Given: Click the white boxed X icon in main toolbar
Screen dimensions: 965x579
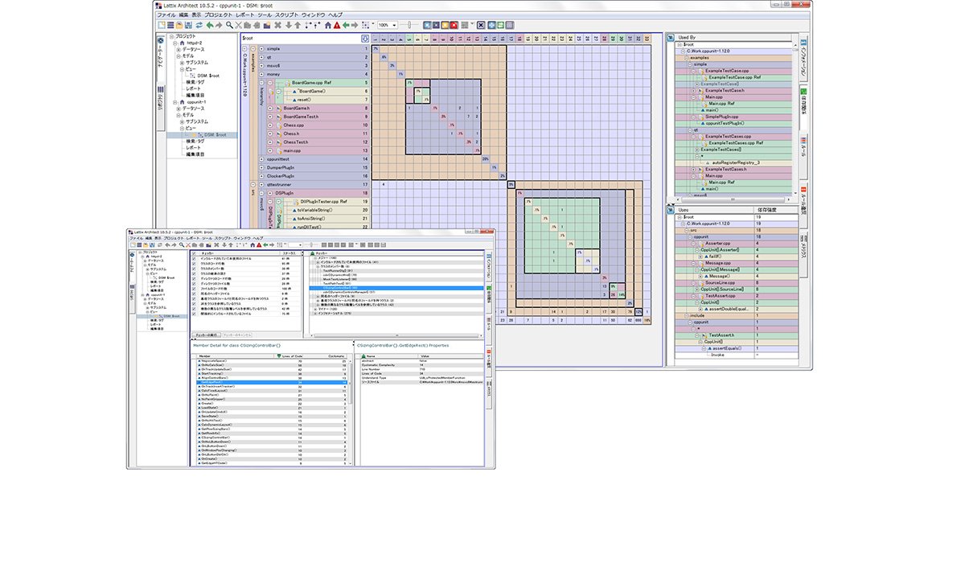Looking at the screenshot, I should pyautogui.click(x=481, y=25).
